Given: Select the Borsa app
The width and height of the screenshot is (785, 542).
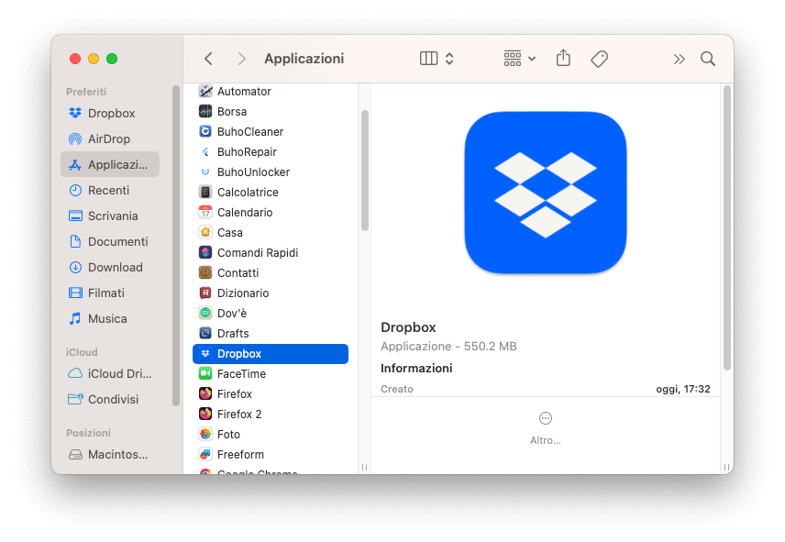Looking at the screenshot, I should tap(271, 111).
